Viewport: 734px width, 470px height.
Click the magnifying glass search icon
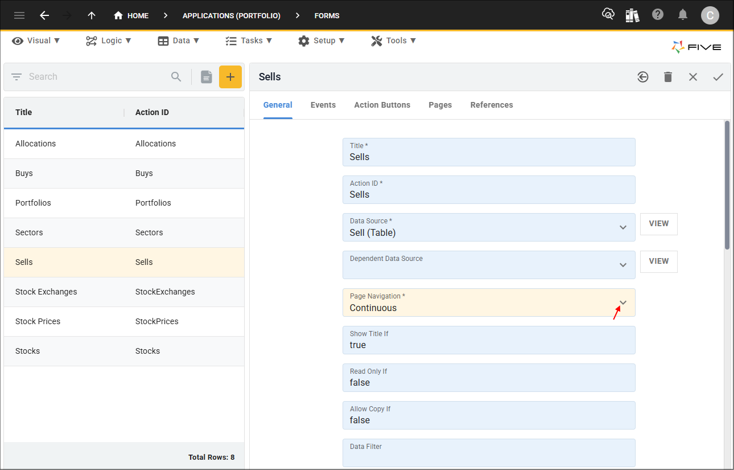(x=176, y=76)
